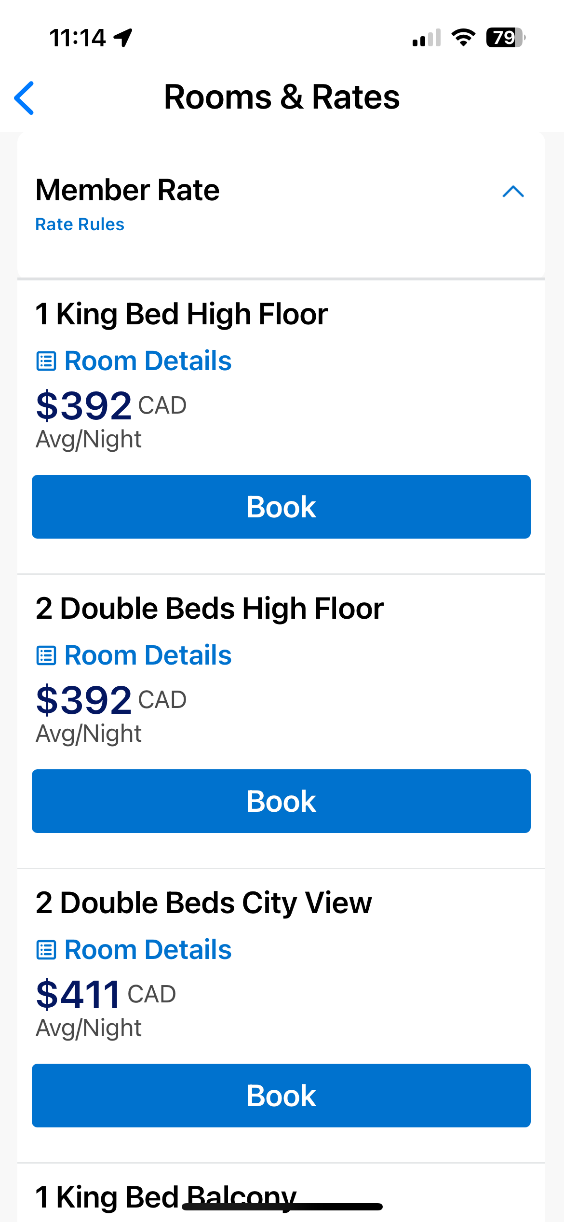Image resolution: width=564 pixels, height=1222 pixels.
Task: Book the 1 King Bed High Floor room
Action: click(x=281, y=507)
